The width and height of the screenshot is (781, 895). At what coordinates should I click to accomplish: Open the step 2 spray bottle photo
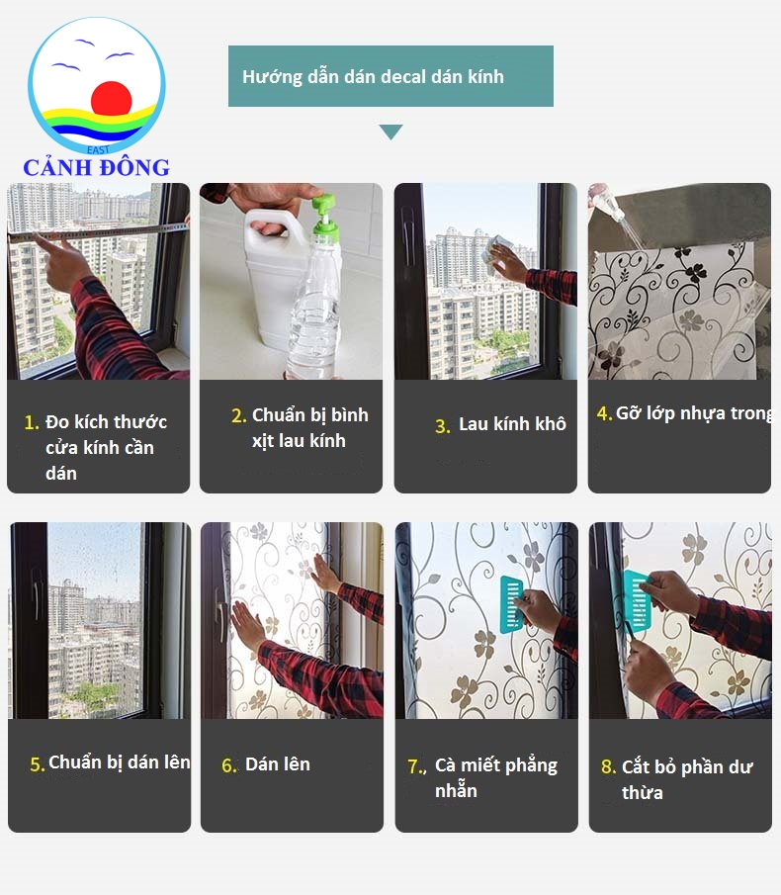point(291,282)
